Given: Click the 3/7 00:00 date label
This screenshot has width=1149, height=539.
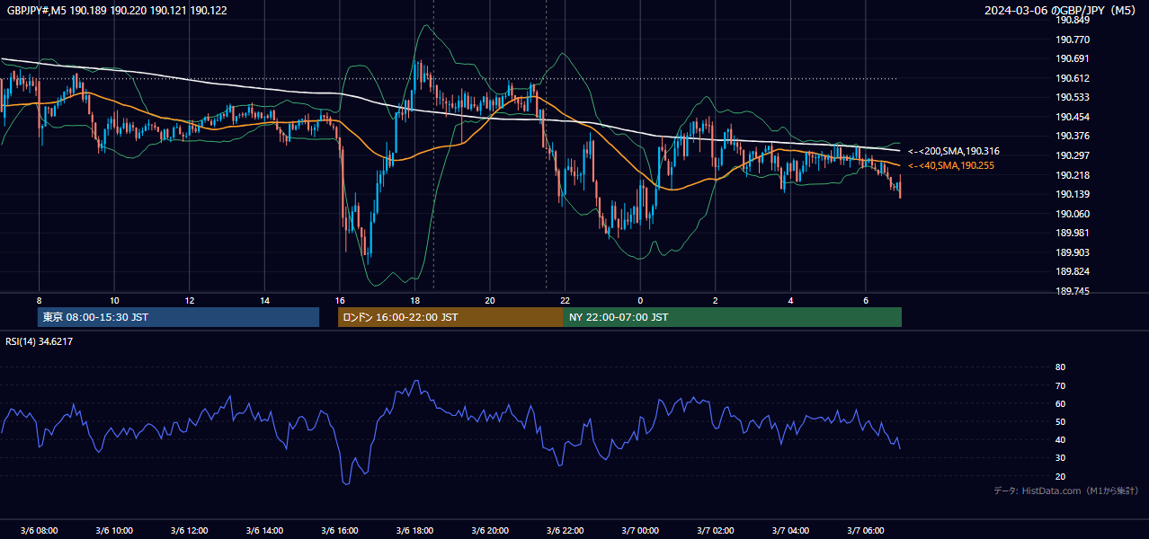Looking at the screenshot, I should (639, 530).
